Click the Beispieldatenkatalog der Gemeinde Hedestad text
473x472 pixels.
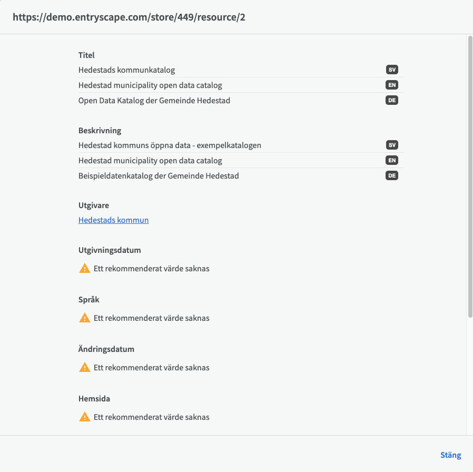coord(159,175)
